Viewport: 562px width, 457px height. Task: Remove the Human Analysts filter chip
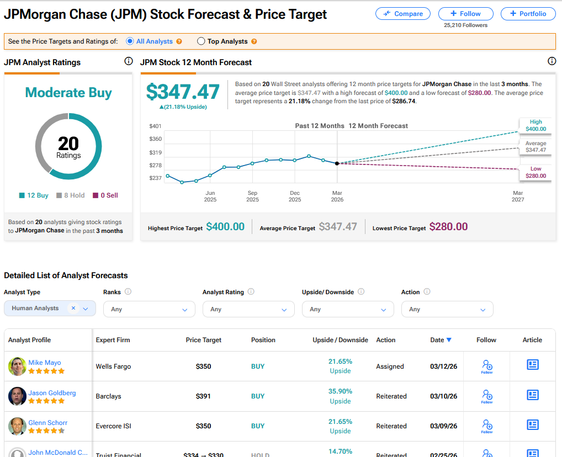tap(73, 309)
